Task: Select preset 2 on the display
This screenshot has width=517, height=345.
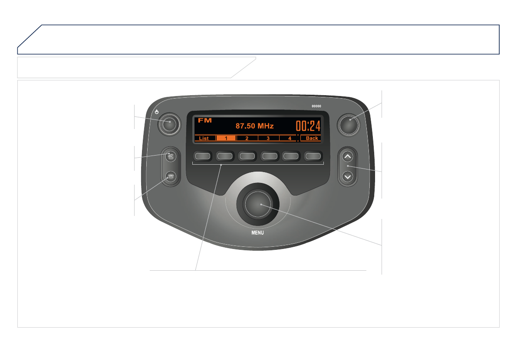Action: (247, 138)
